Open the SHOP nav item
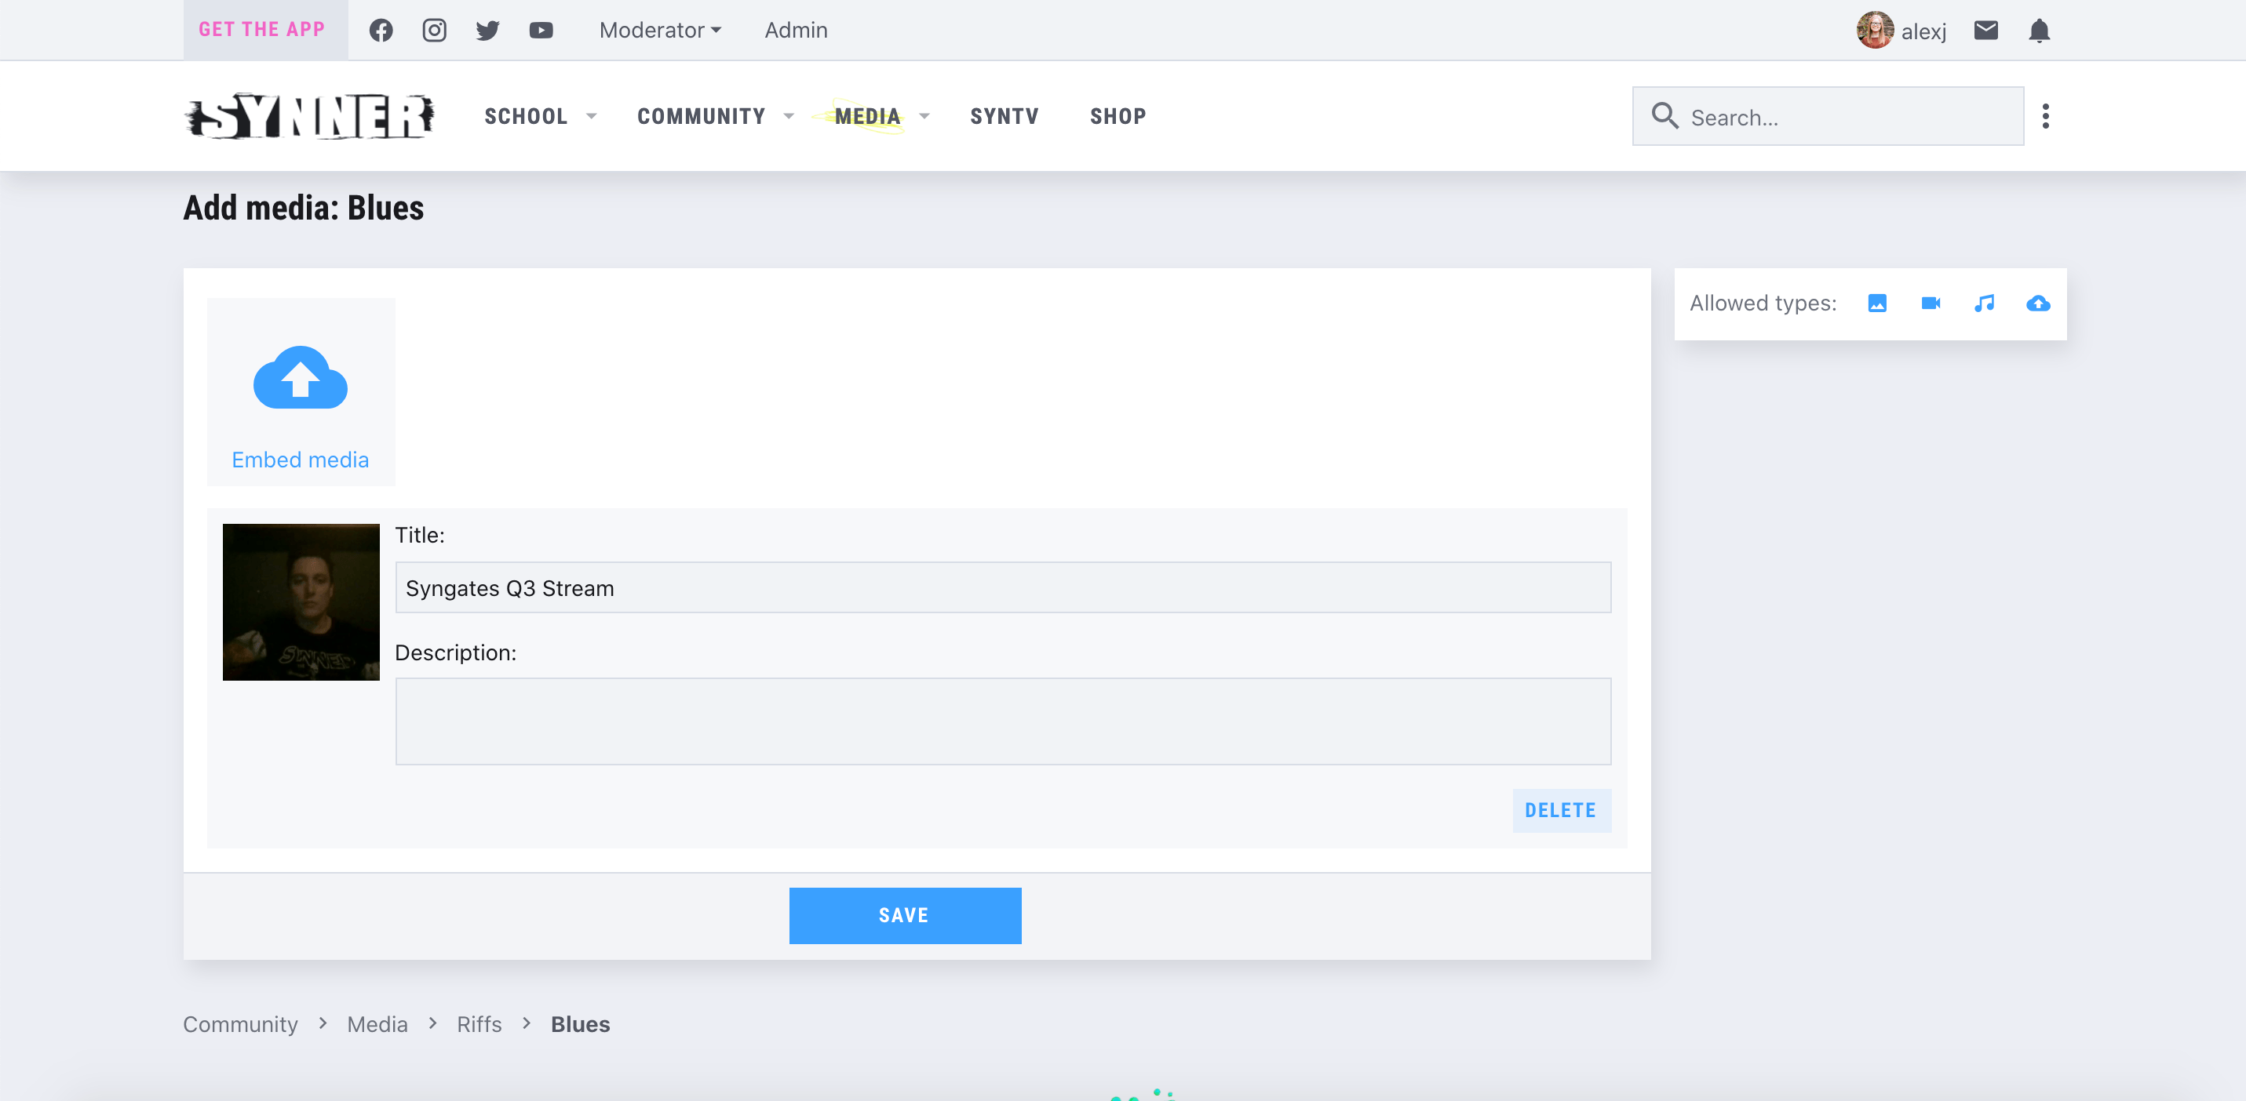This screenshot has width=2246, height=1101. pos(1118,116)
